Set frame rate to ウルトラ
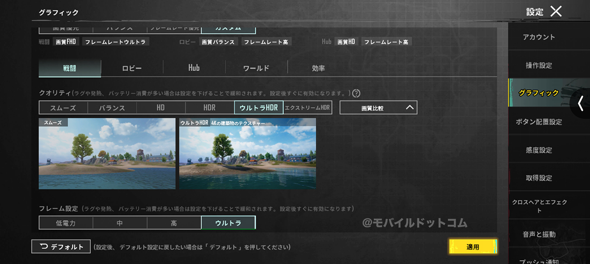Screen dimensions: 590x264 (x=228, y=223)
